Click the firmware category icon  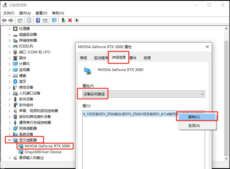(15, 58)
